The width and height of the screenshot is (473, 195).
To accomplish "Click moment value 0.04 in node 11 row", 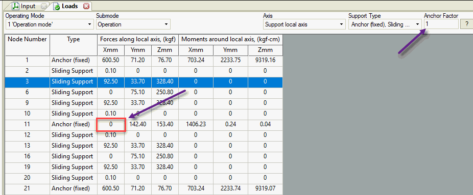I will click(x=266, y=124).
